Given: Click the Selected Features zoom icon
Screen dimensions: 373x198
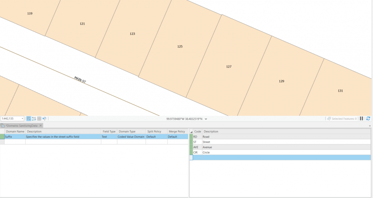Looking at the screenshot, I should (329, 119).
